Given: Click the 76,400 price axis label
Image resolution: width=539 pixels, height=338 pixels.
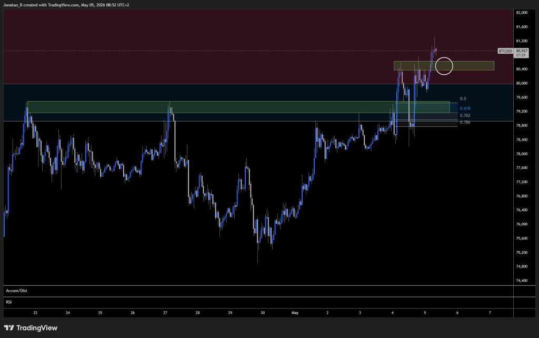Looking at the screenshot, I should pos(522,210).
